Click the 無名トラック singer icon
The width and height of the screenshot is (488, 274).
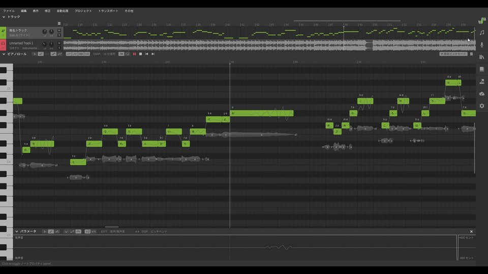[3, 31]
